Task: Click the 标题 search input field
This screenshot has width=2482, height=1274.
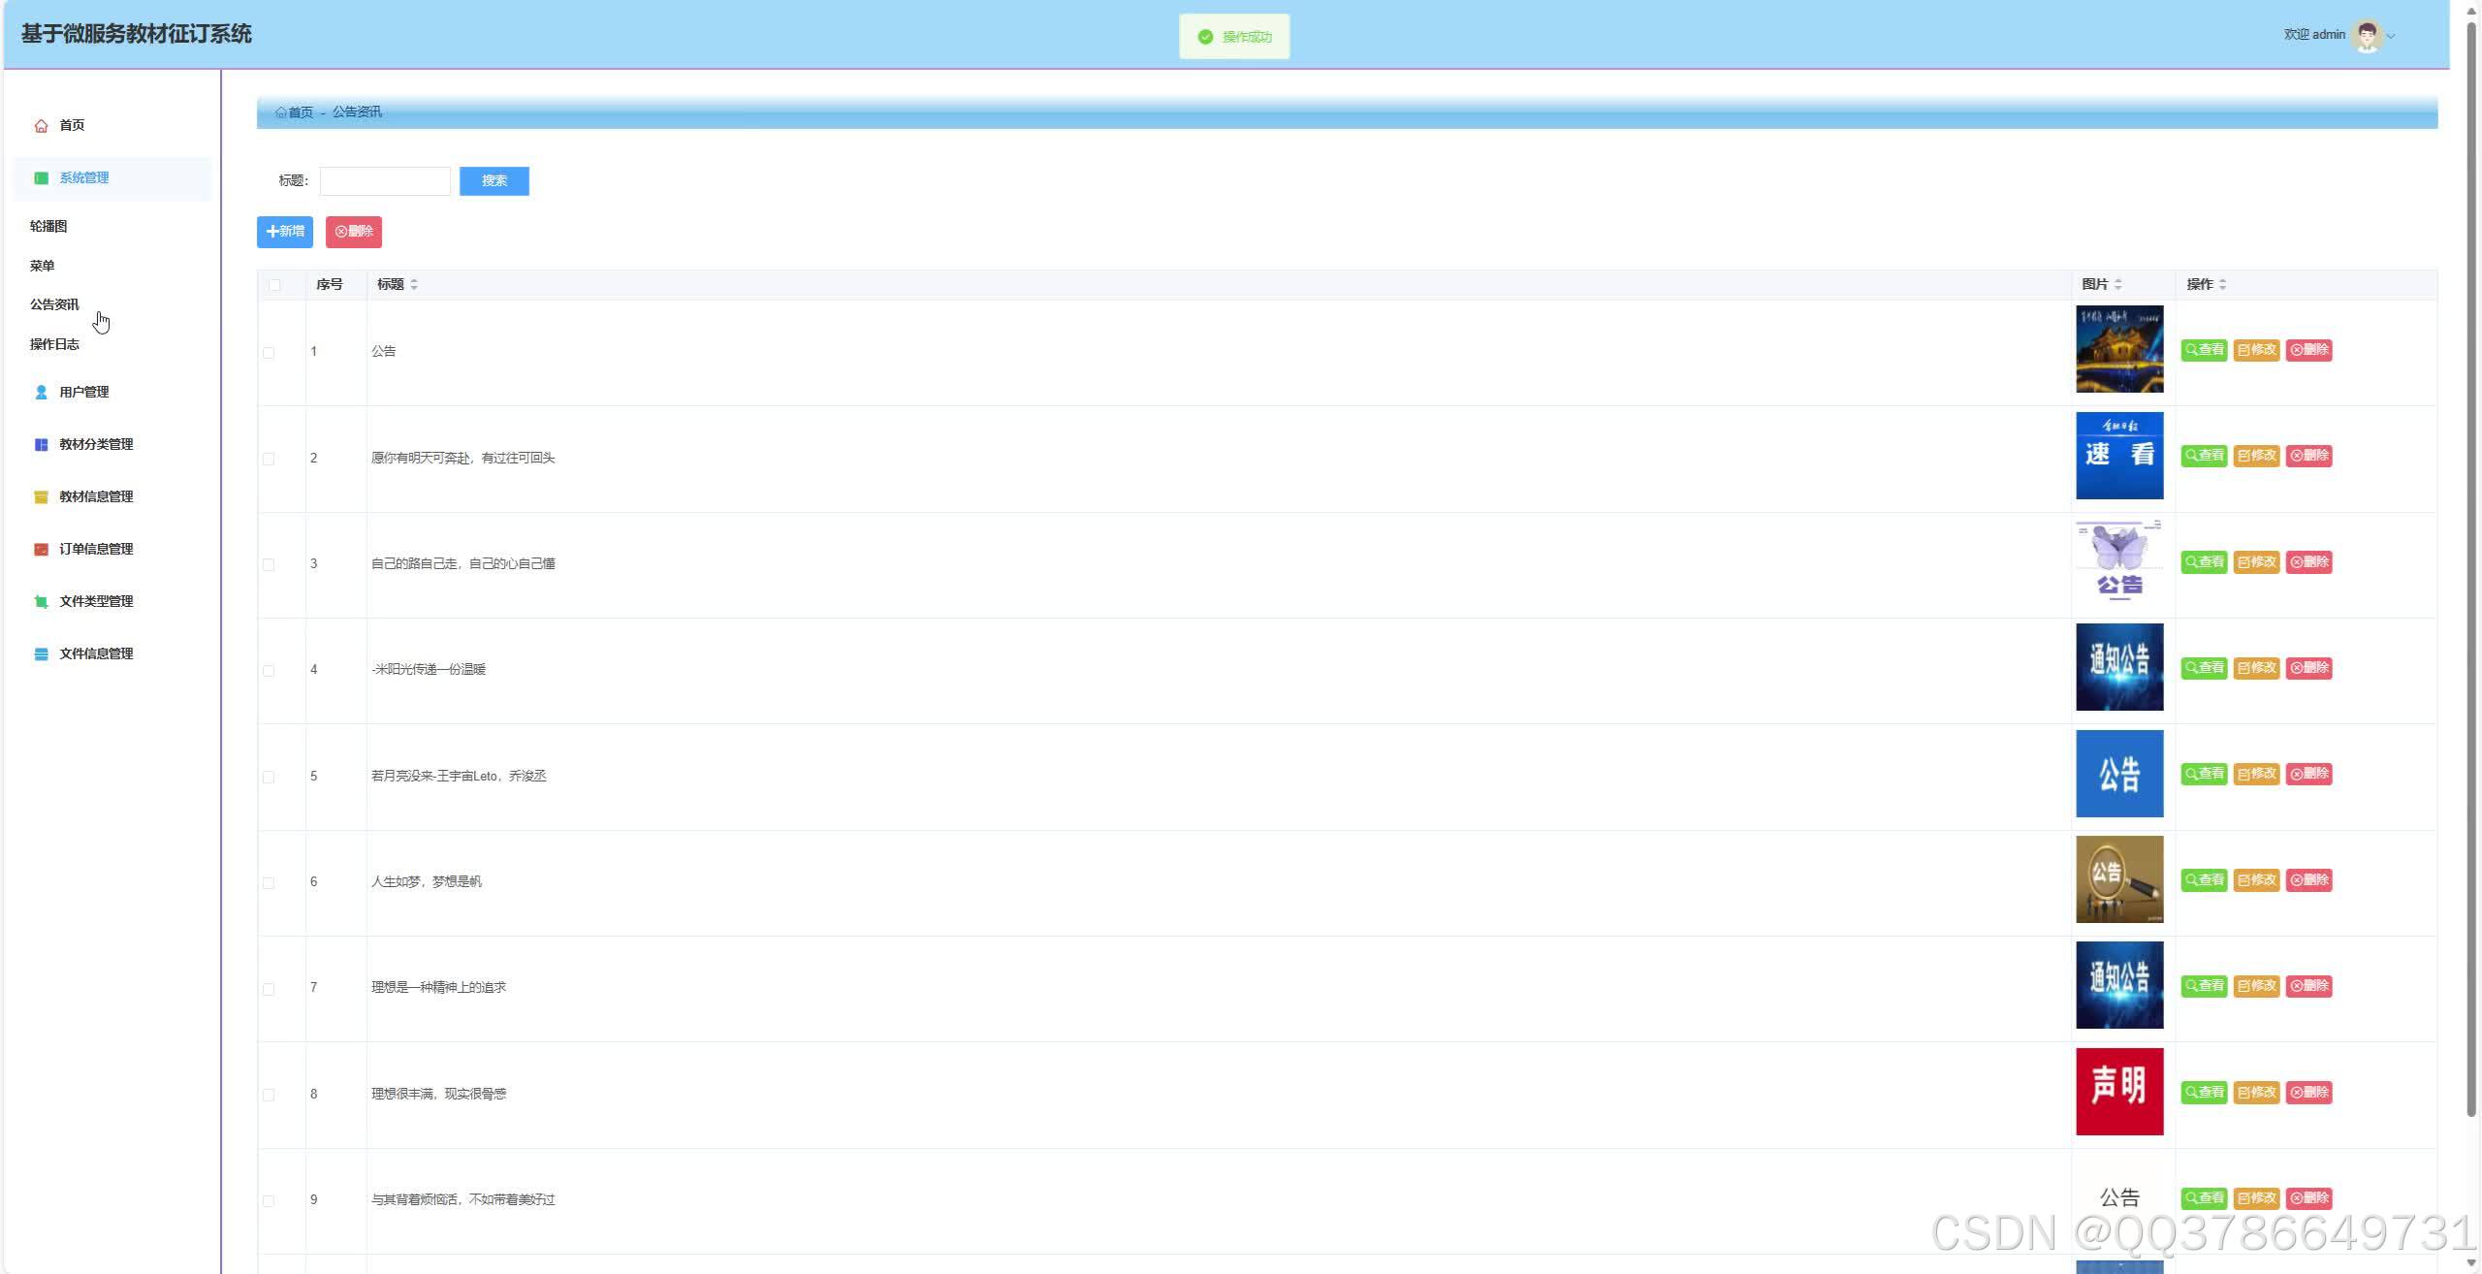Action: coord(385,181)
